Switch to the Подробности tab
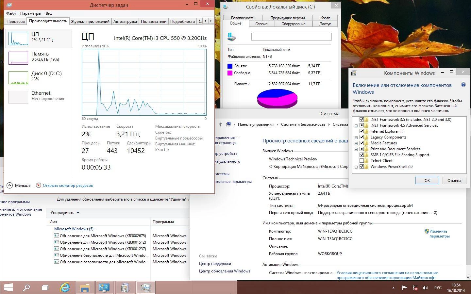 tap(182, 22)
